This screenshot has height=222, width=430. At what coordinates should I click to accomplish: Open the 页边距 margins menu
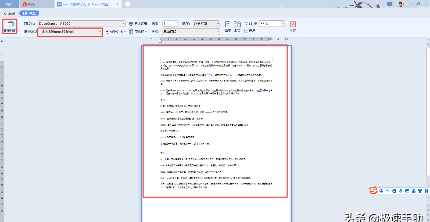pyautogui.click(x=138, y=32)
